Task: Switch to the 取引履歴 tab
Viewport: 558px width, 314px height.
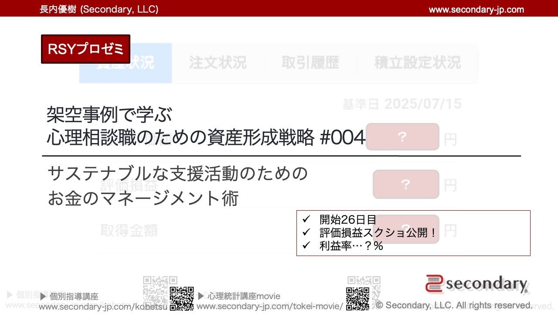Action: [310, 63]
